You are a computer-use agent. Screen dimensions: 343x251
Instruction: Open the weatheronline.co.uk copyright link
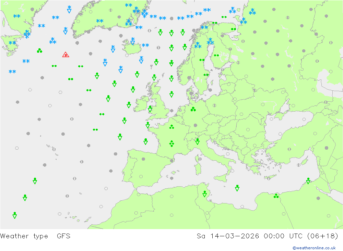314,248
